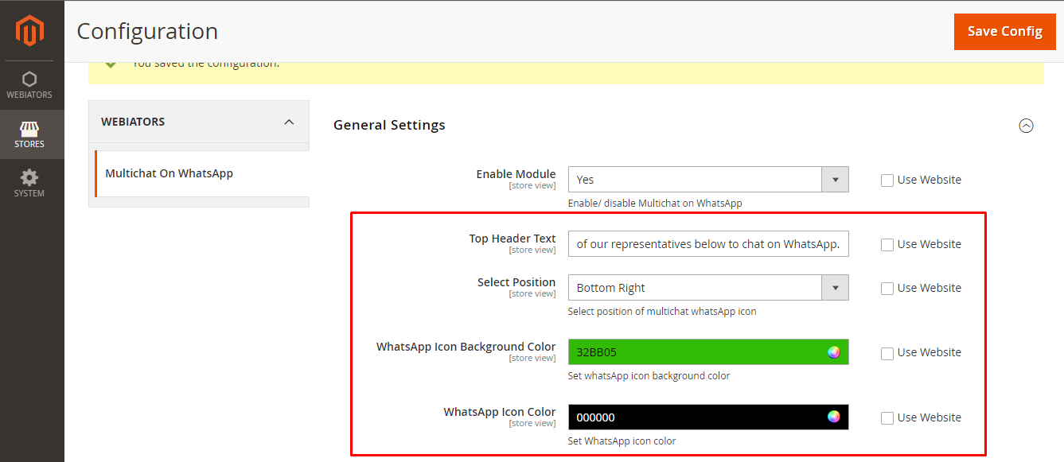Click the 'Enable/ disable Multichat on WhatsApp' hint
The width and height of the screenshot is (1064, 462).
click(655, 204)
